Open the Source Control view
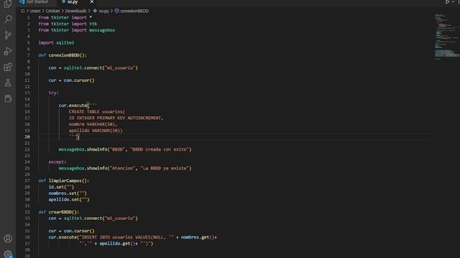The image size is (460, 258). 8,35
